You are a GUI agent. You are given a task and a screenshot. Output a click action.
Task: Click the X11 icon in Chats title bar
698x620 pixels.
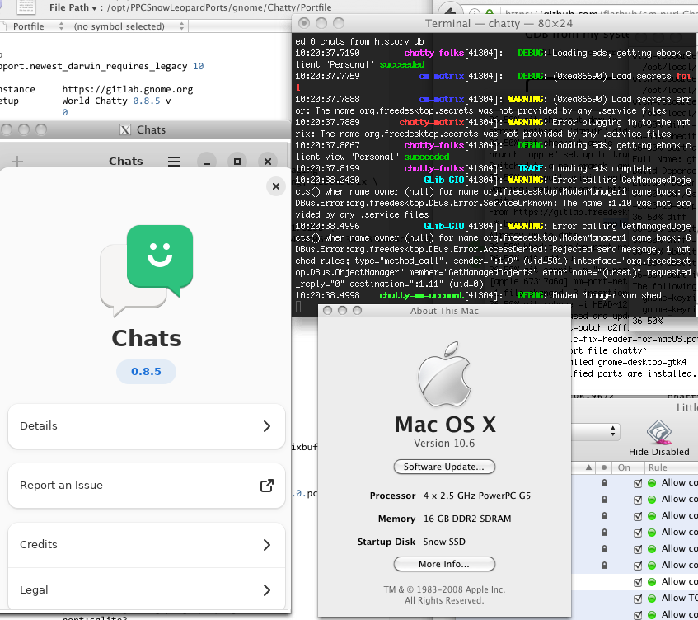(x=125, y=130)
